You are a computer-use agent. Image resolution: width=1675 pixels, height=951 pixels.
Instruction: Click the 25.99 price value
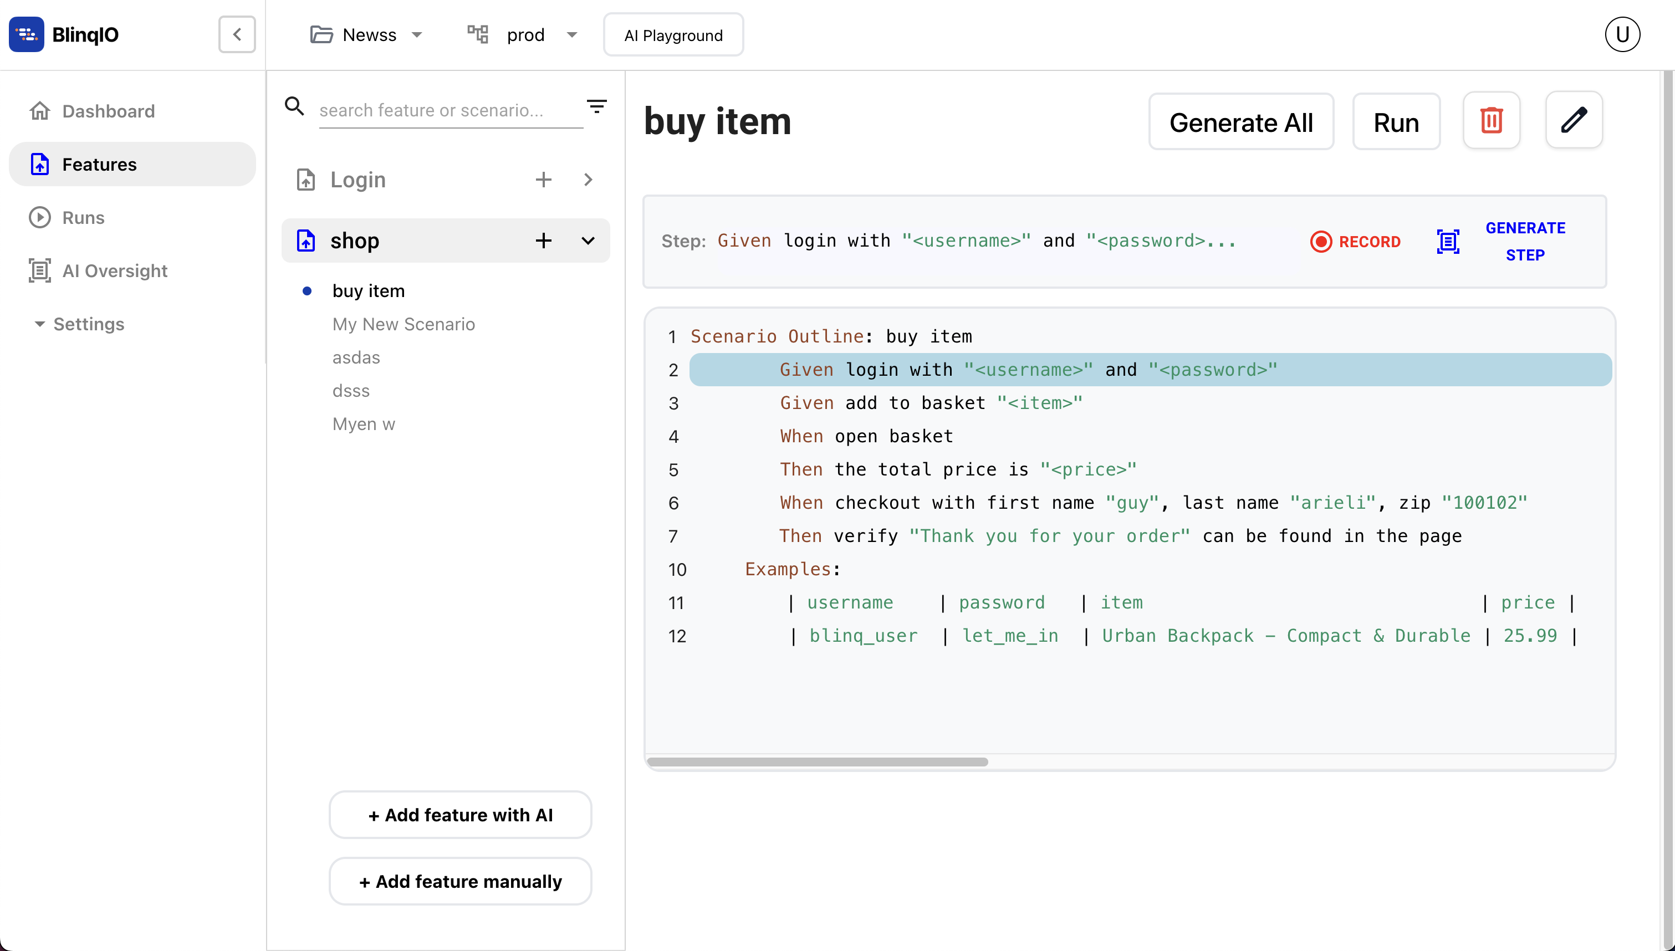[x=1530, y=636]
